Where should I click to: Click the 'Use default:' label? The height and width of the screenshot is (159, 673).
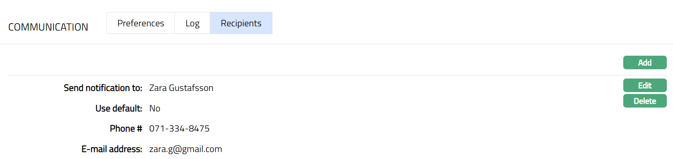[119, 109]
